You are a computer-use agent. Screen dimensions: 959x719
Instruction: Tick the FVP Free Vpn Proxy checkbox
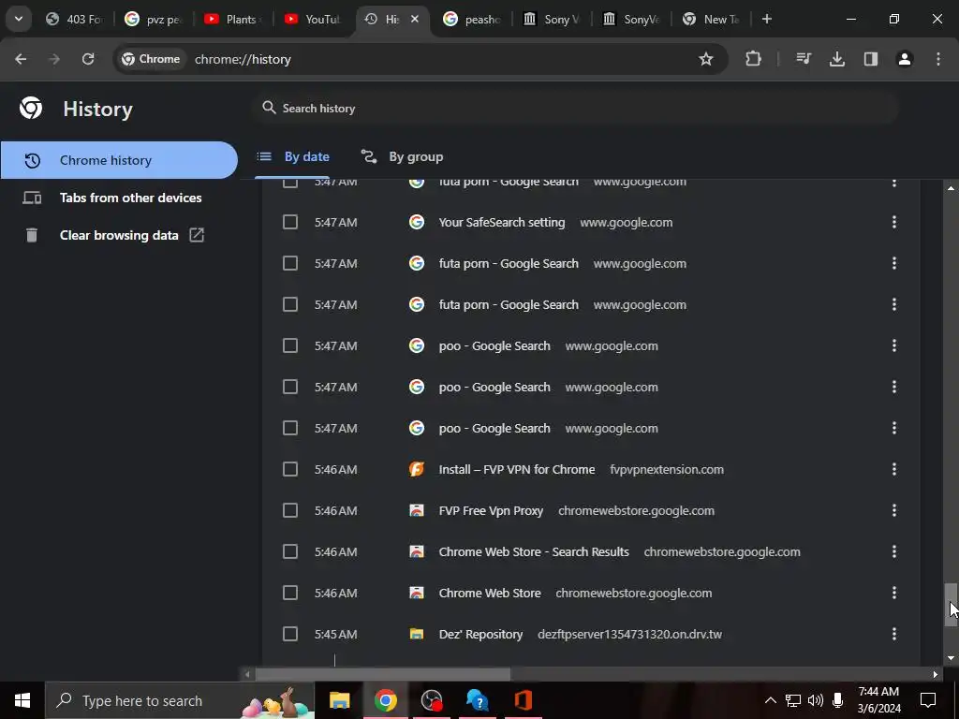pyautogui.click(x=290, y=510)
